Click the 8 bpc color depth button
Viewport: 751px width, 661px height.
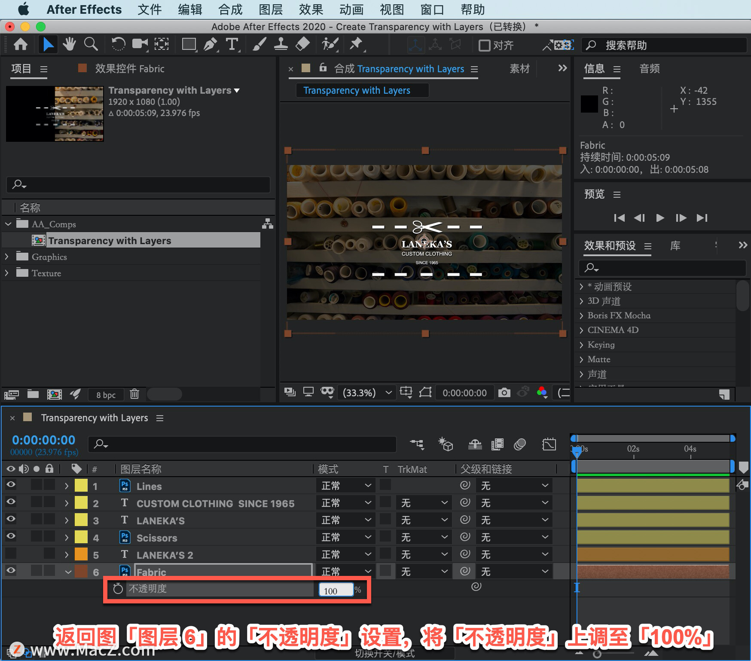(106, 395)
